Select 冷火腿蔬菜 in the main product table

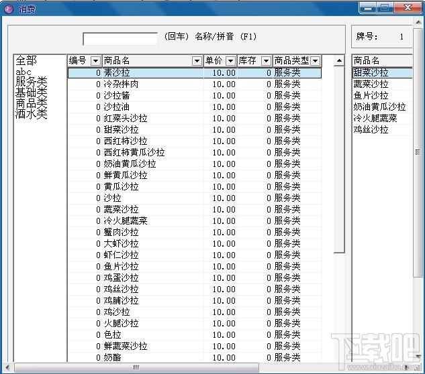194,221
